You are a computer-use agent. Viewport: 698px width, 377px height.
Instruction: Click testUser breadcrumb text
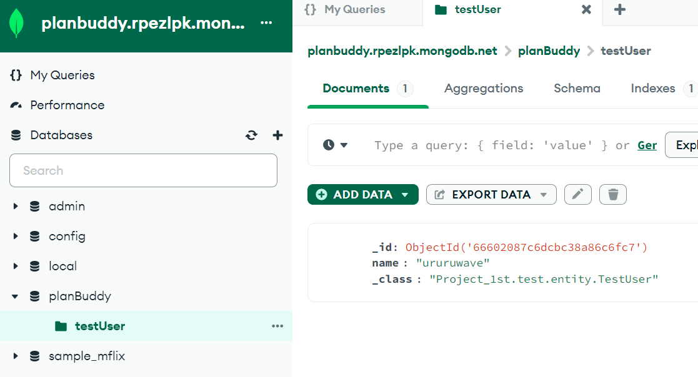click(626, 51)
